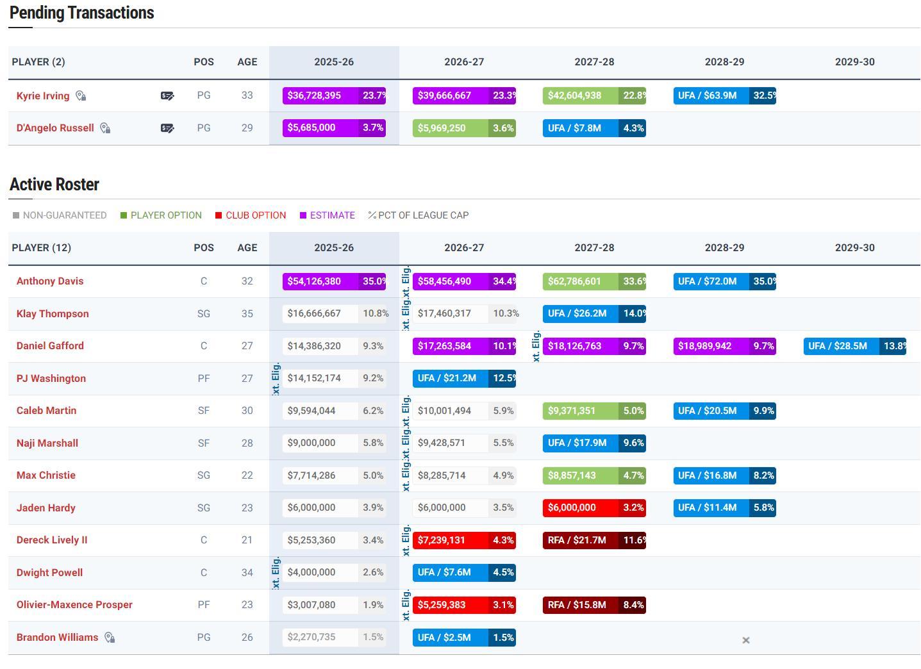Dismiss using the small X icon
Image resolution: width=921 pixels, height=669 pixels.
point(745,640)
